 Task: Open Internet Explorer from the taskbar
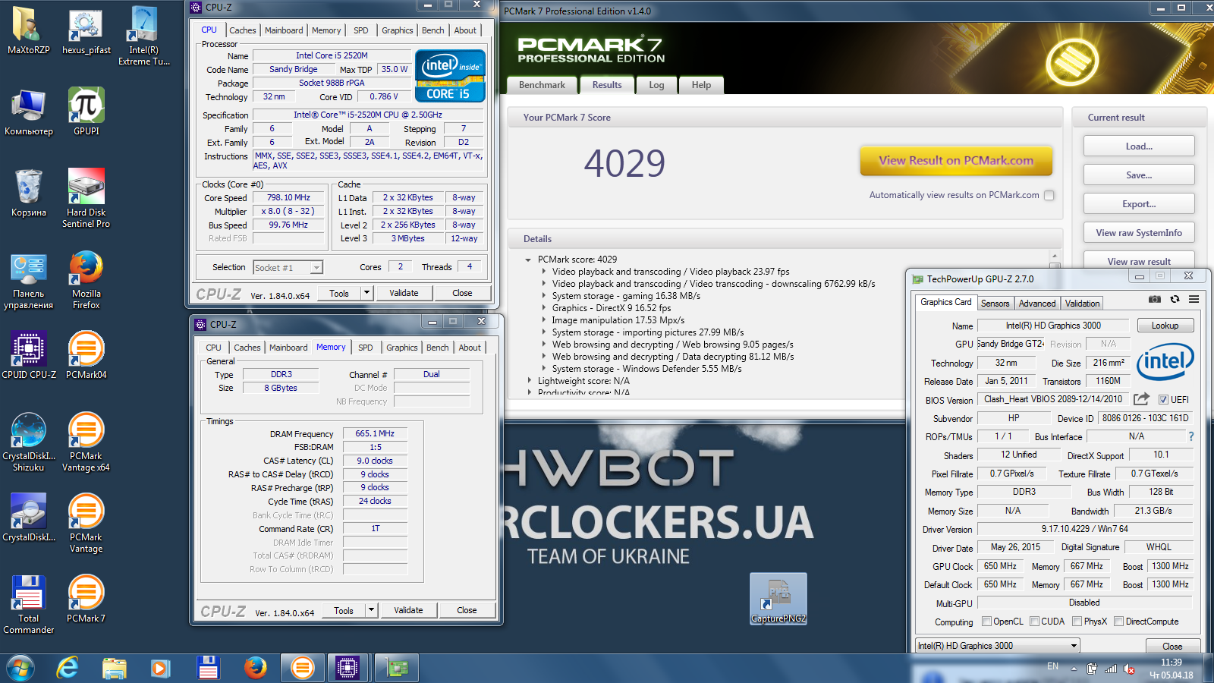click(x=68, y=668)
